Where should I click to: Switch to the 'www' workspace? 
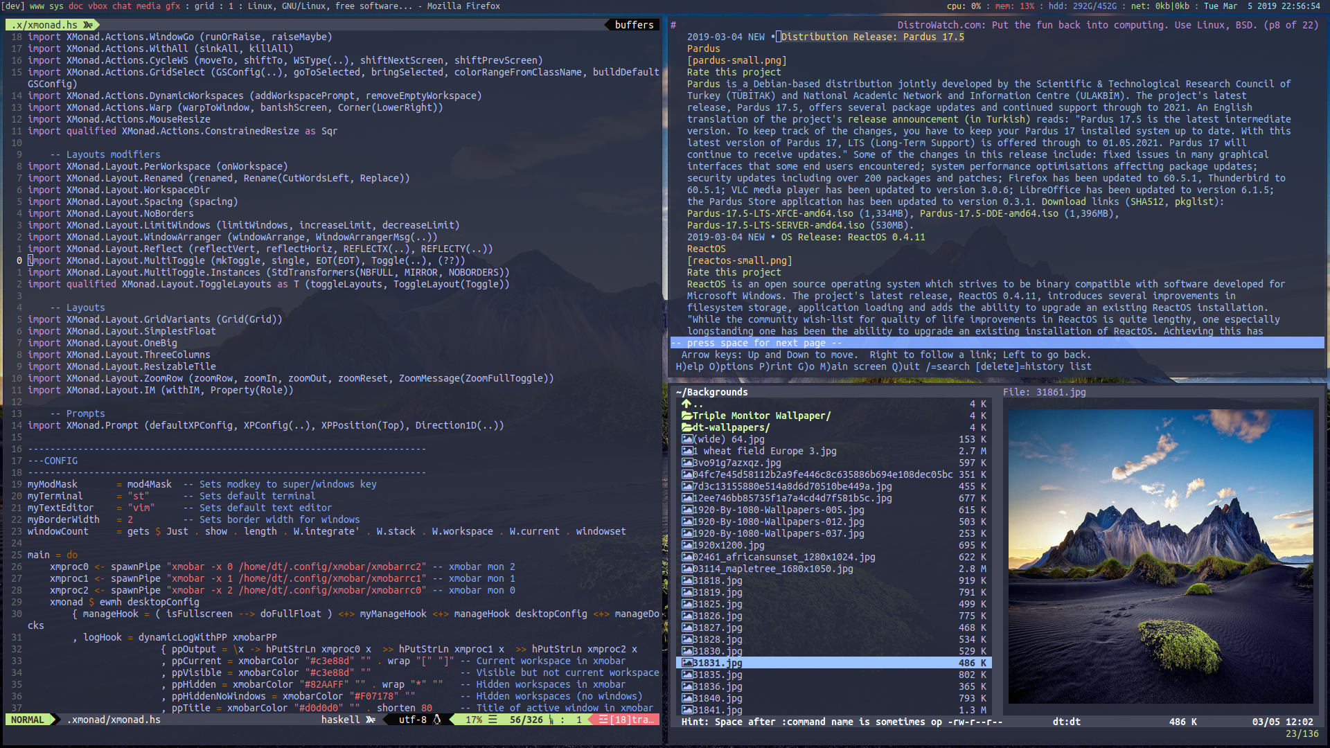pyautogui.click(x=37, y=6)
